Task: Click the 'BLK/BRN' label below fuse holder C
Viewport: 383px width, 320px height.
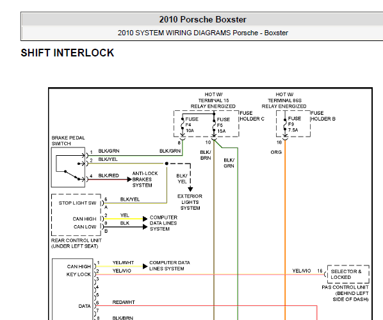Action: [206, 155]
